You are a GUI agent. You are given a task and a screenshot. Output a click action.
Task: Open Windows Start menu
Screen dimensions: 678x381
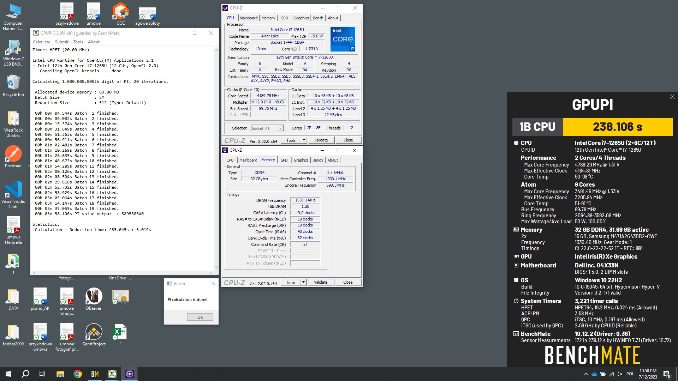tap(8, 374)
